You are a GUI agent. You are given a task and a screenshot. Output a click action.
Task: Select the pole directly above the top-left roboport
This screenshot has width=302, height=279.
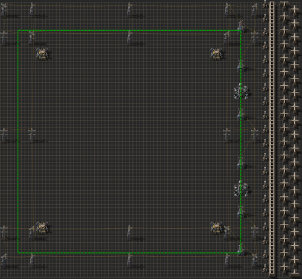pyautogui.click(x=31, y=37)
